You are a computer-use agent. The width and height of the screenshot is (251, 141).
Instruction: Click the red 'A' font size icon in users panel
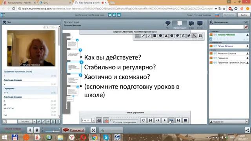pos(246,27)
